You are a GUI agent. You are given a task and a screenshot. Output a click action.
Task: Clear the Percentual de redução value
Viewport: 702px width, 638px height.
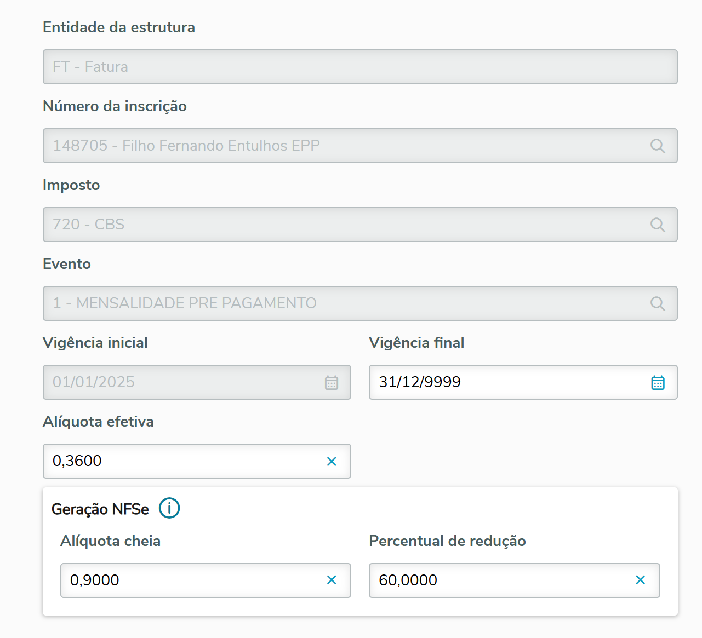click(640, 580)
